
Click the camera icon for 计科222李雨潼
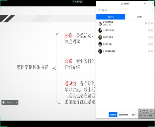pos(152,23)
